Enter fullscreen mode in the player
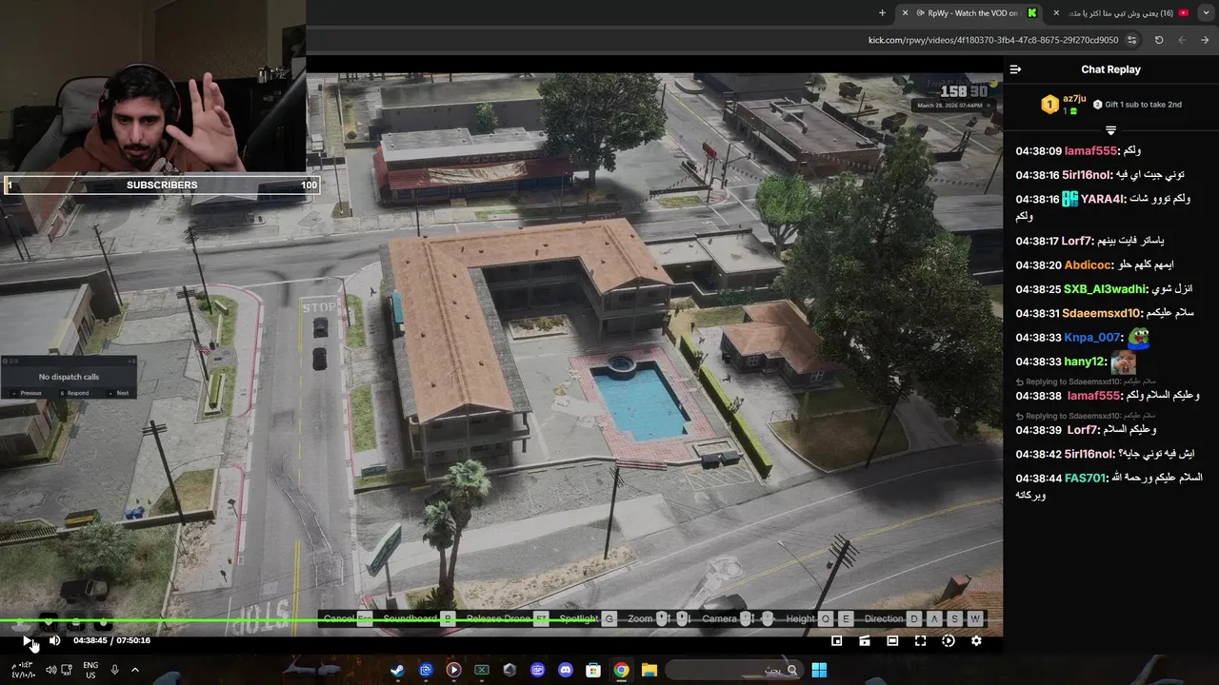This screenshot has width=1219, height=685. point(920,641)
